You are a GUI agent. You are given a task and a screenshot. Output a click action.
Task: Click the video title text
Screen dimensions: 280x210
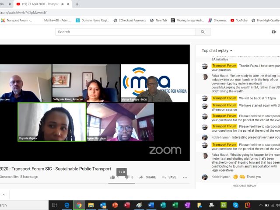(56, 169)
